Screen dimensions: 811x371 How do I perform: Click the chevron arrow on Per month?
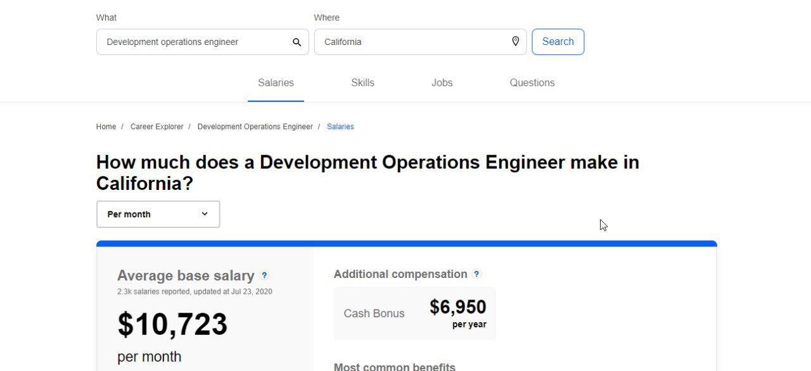tap(204, 214)
